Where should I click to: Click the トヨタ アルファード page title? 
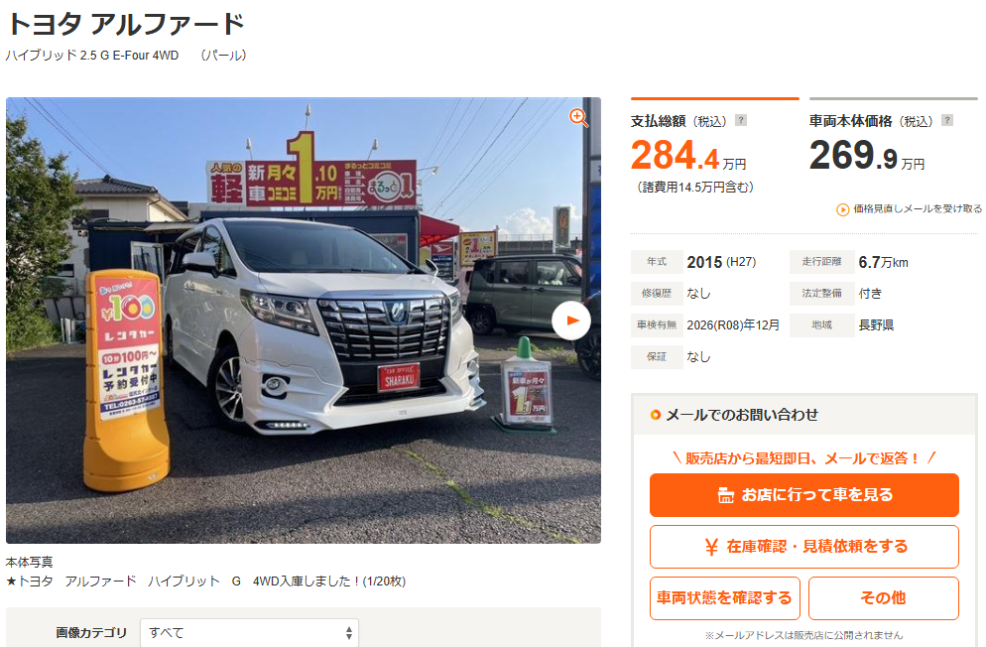[x=125, y=24]
